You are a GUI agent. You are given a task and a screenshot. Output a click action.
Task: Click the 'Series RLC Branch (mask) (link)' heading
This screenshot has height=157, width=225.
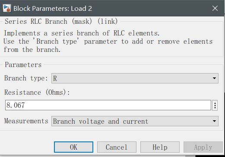(61, 22)
